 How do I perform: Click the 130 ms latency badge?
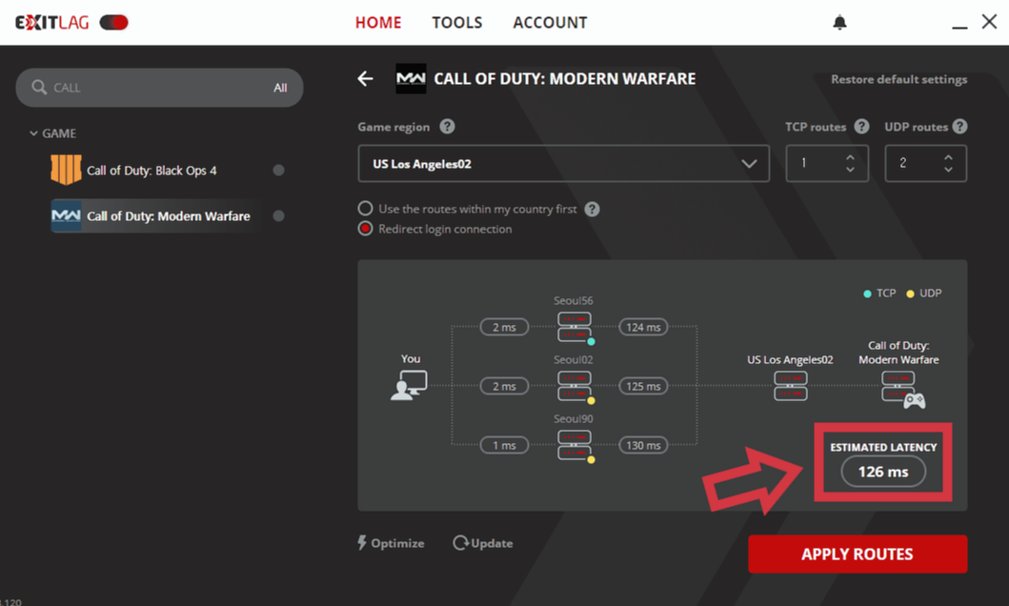(x=643, y=445)
